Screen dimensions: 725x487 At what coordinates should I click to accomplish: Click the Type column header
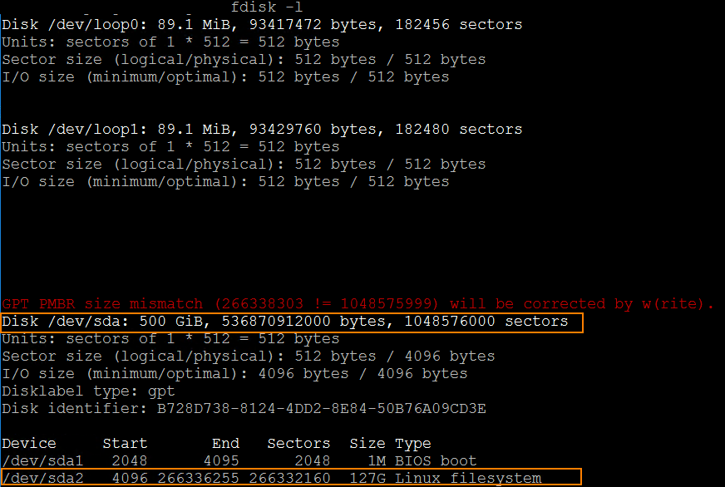pyautogui.click(x=413, y=444)
